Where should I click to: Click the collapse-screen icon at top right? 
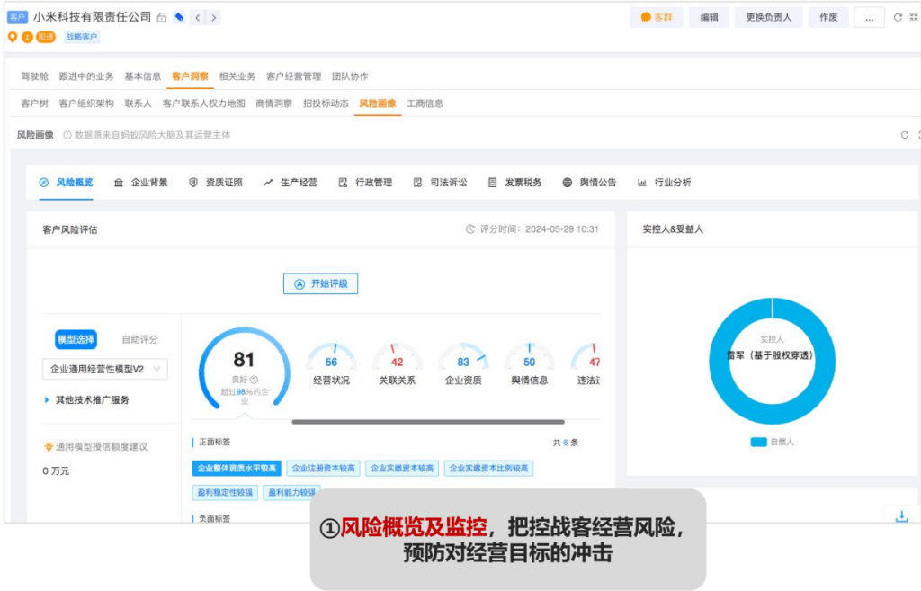pyautogui.click(x=916, y=17)
